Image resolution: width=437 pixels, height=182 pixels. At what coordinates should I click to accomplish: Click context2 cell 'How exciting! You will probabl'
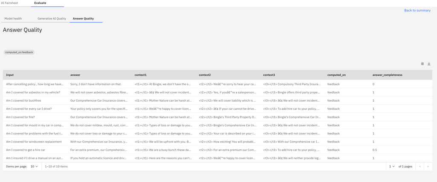tap(227, 142)
